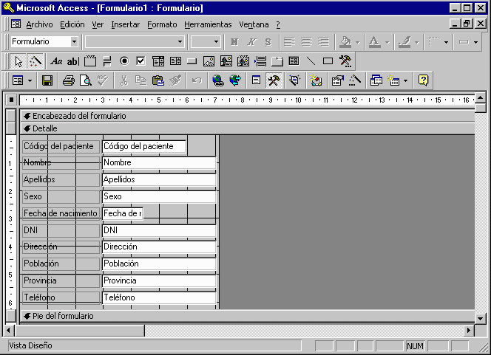Select the Rectangle drawing tool
Viewport: 491px width, 355px height.
328,61
